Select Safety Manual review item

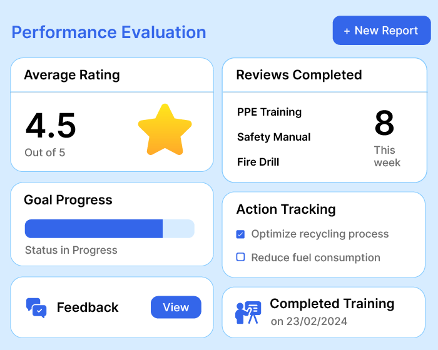click(273, 137)
